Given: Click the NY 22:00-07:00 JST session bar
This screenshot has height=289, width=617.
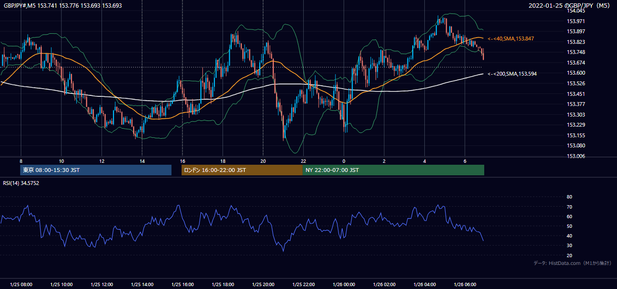Looking at the screenshot, I should click(x=393, y=170).
